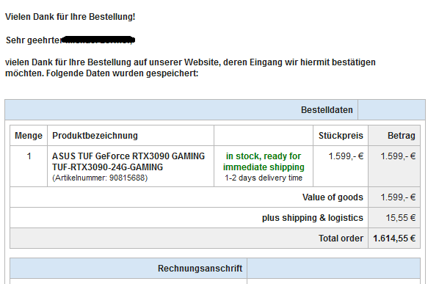Select the ASUS TUF GeForce RTX3090 GAMING product name

click(128, 156)
